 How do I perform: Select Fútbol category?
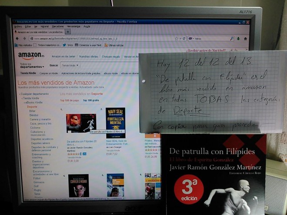tap(37, 178)
